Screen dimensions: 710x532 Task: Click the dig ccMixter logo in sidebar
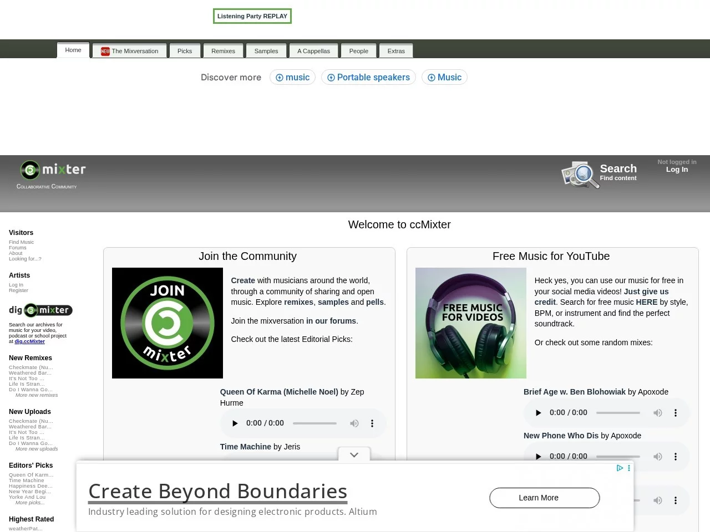tap(41, 310)
